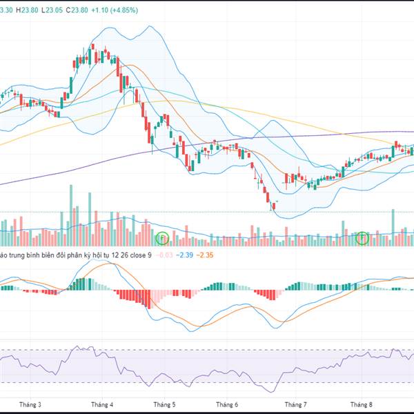Select the MACD indicator label '12 26 close 9'
This screenshot has height=414, width=414.
pos(132,255)
